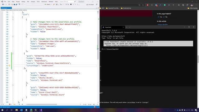Click the Open File toolbar icon

(x=12, y=4)
